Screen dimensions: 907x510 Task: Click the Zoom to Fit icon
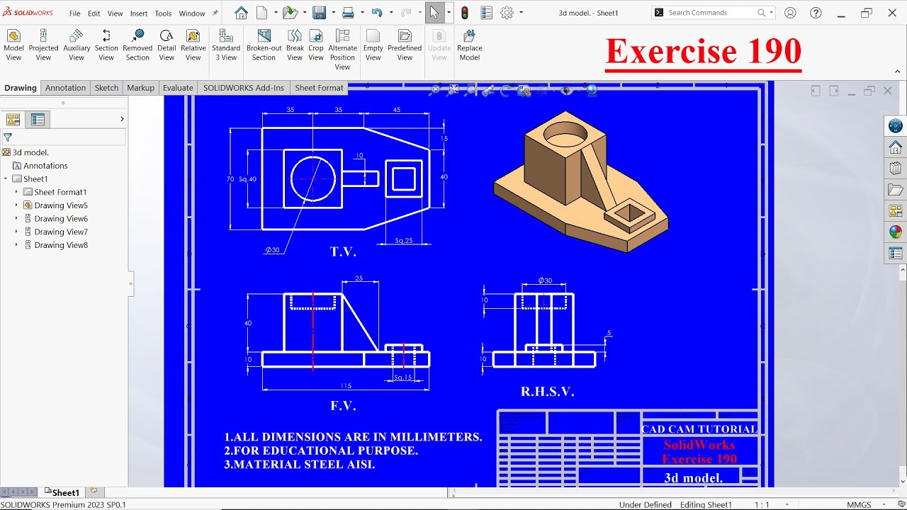pos(434,90)
